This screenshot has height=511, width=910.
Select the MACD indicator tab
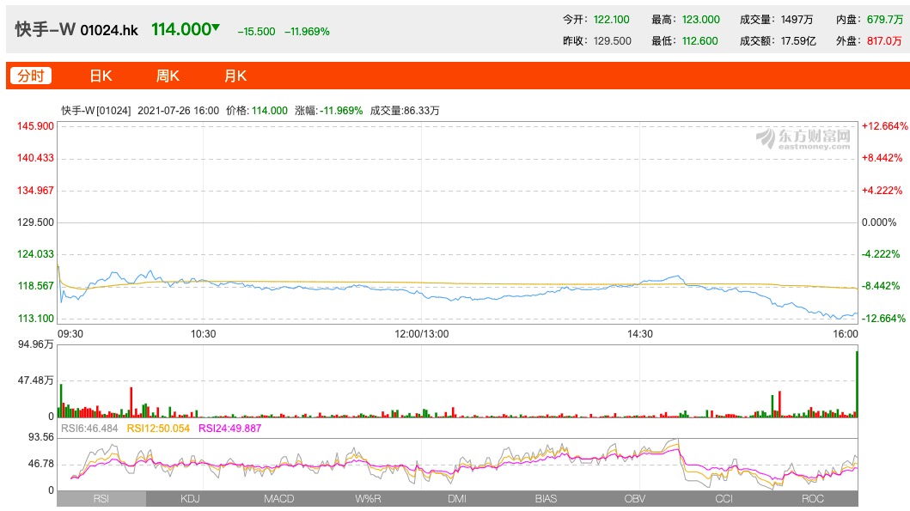point(279,499)
